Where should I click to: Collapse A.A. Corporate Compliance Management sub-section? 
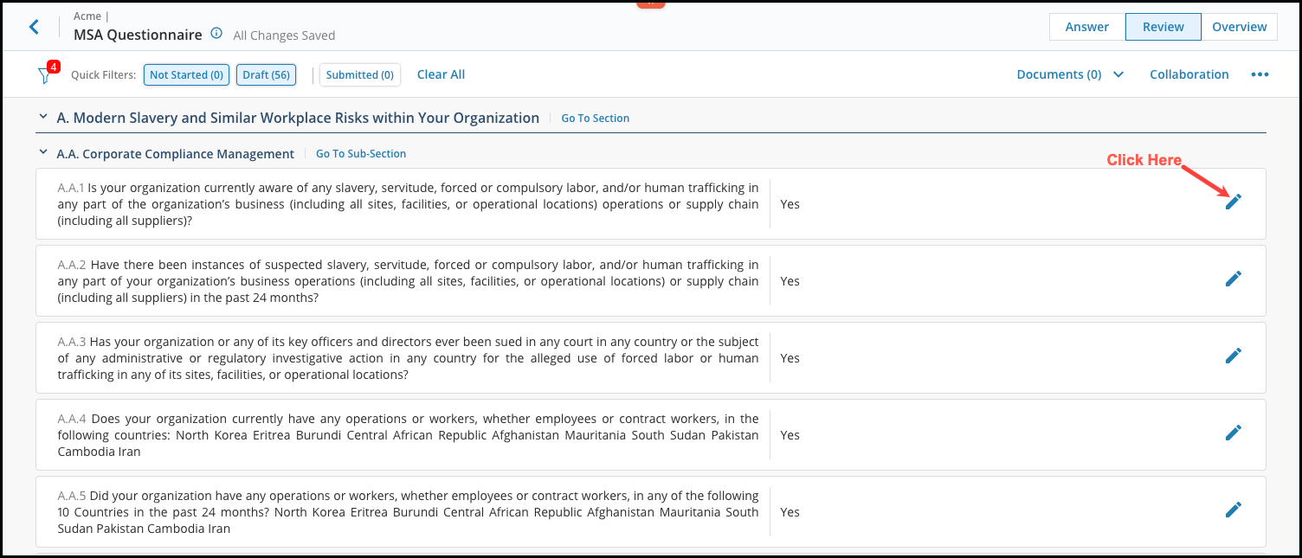(x=43, y=153)
